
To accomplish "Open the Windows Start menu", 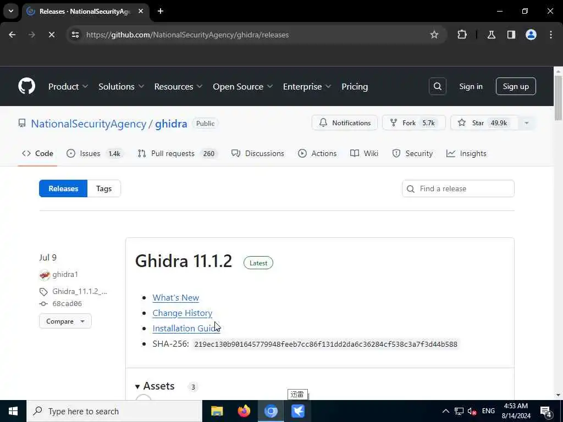I will click(x=13, y=411).
